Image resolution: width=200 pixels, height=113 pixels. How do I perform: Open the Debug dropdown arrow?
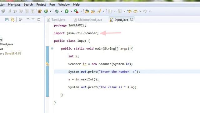point(62,11)
